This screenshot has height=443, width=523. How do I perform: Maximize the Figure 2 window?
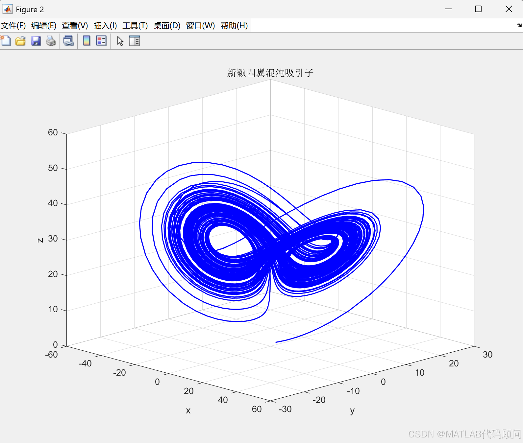point(478,9)
